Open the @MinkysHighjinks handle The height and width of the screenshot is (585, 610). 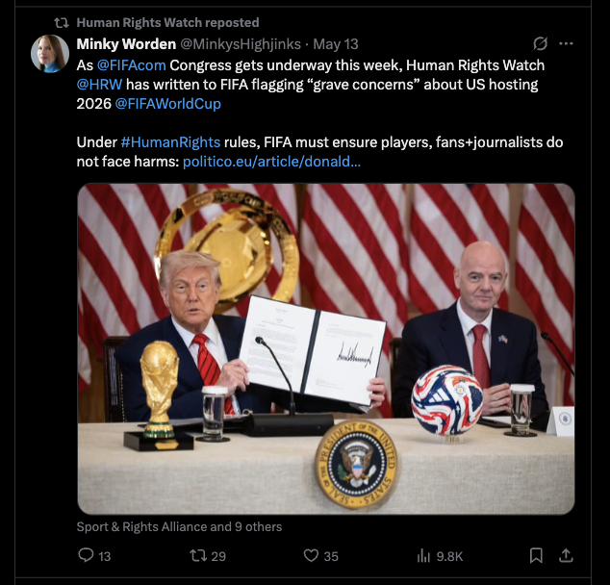click(x=241, y=44)
